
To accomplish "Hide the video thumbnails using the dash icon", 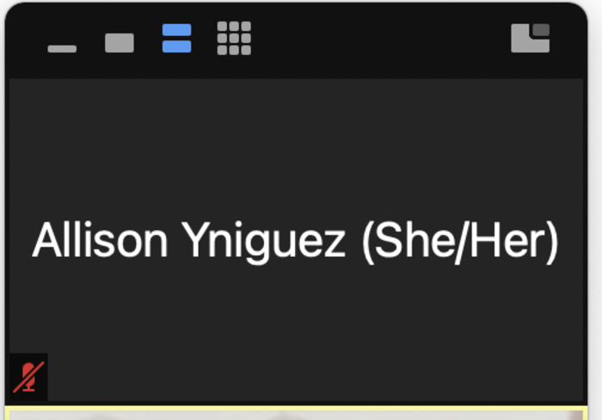I will [x=62, y=48].
